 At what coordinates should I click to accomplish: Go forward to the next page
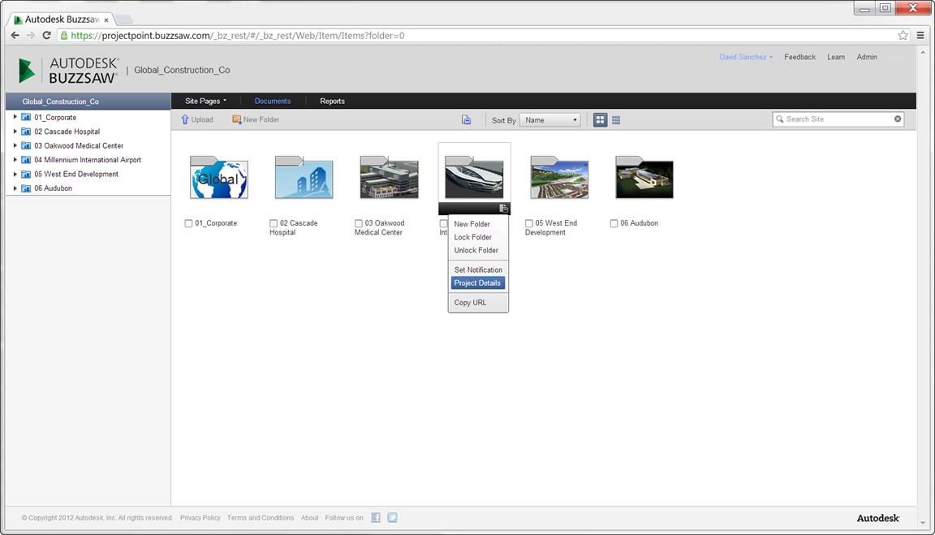(x=30, y=35)
